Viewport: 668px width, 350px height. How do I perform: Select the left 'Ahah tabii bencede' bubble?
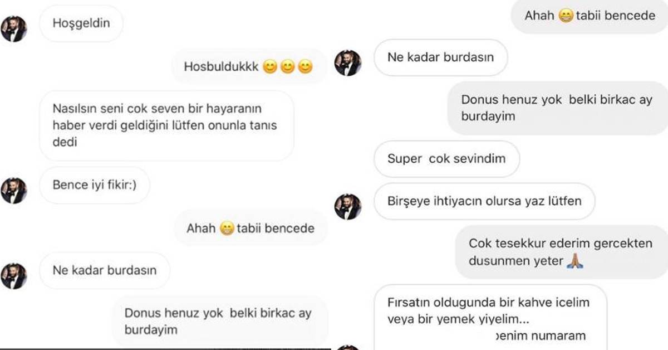(251, 228)
